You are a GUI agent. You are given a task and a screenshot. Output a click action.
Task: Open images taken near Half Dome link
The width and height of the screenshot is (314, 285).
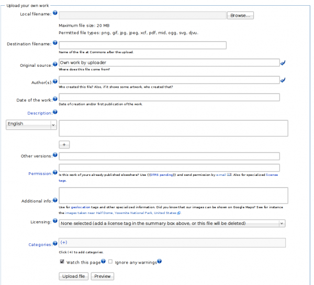pyautogui.click(x=120, y=213)
